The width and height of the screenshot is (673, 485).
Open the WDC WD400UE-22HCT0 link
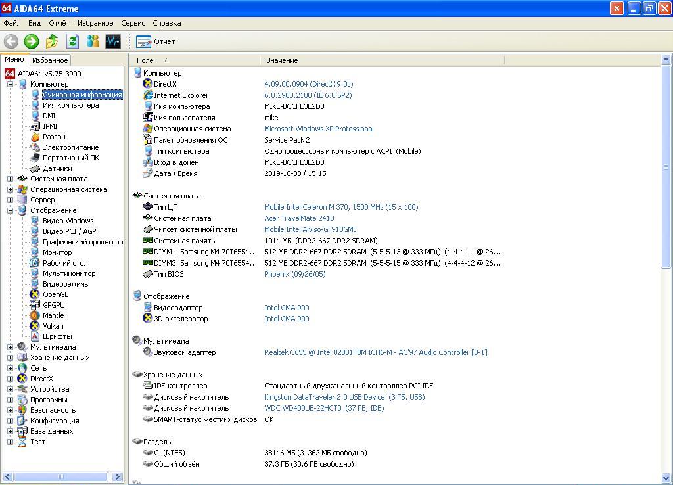(x=324, y=408)
